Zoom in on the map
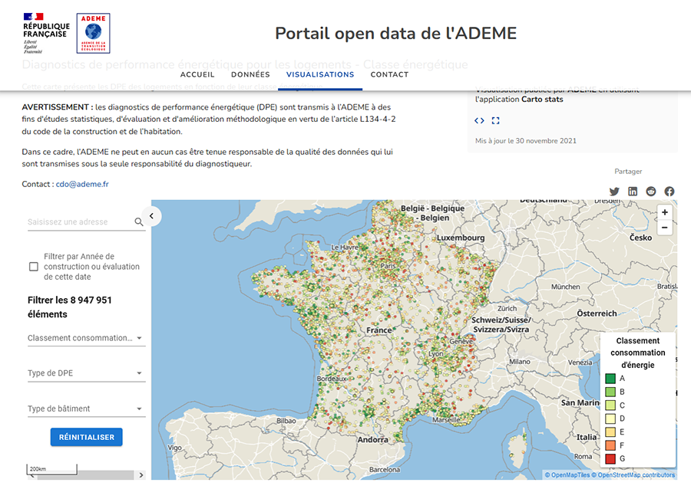Screen dimensions: 691x489 664,212
